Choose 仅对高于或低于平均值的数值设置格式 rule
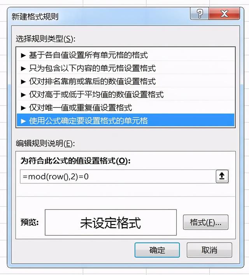249x275 pixels. [126, 95]
